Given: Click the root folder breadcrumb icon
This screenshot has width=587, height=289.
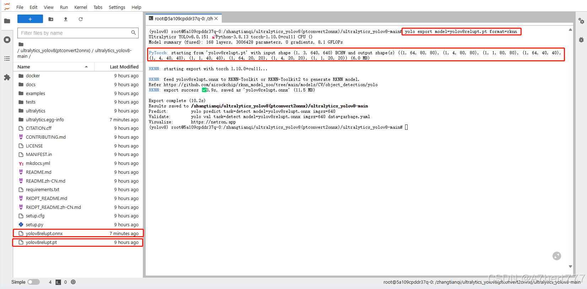Looking at the screenshot, I should pos(21,44).
